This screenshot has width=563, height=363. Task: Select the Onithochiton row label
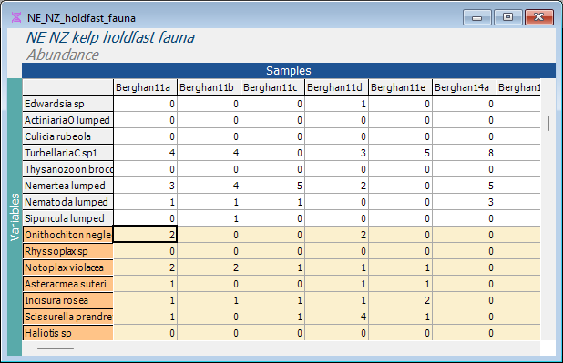67,235
